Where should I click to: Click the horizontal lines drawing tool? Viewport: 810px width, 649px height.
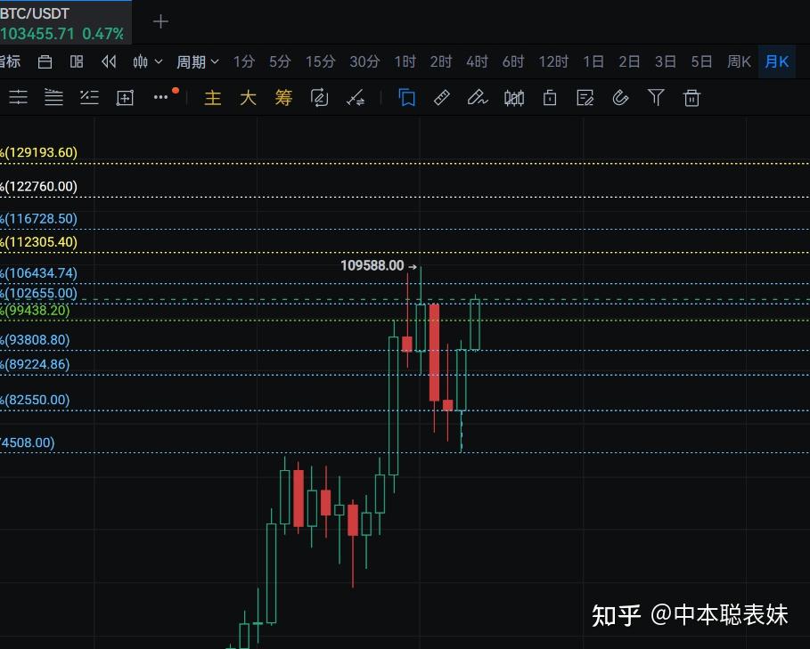pos(18,97)
